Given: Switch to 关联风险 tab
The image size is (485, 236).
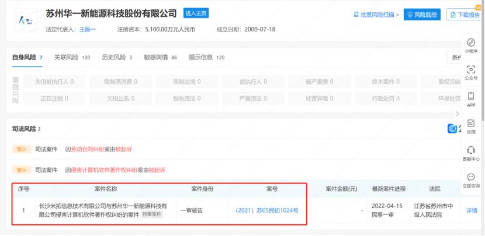Looking at the screenshot, I should click(x=72, y=57).
